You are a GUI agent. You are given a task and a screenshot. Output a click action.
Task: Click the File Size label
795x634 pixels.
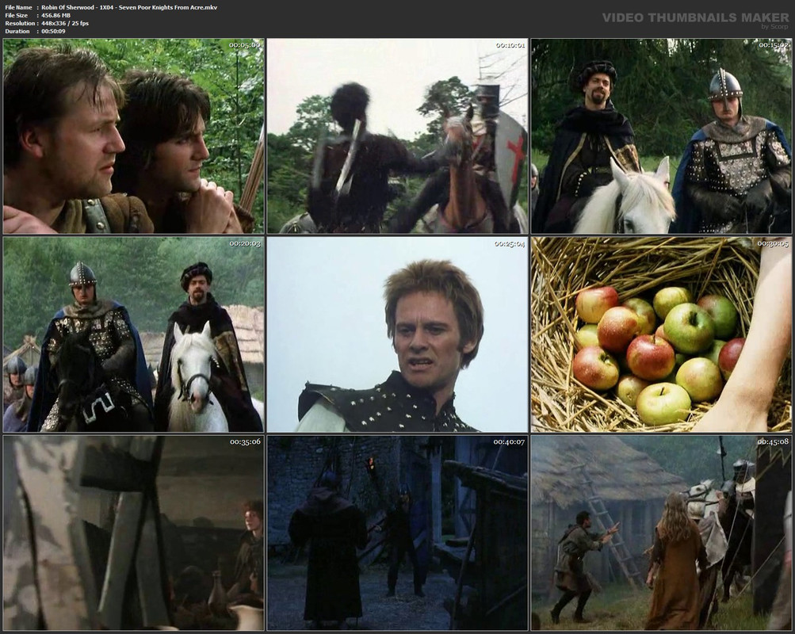[x=16, y=15]
